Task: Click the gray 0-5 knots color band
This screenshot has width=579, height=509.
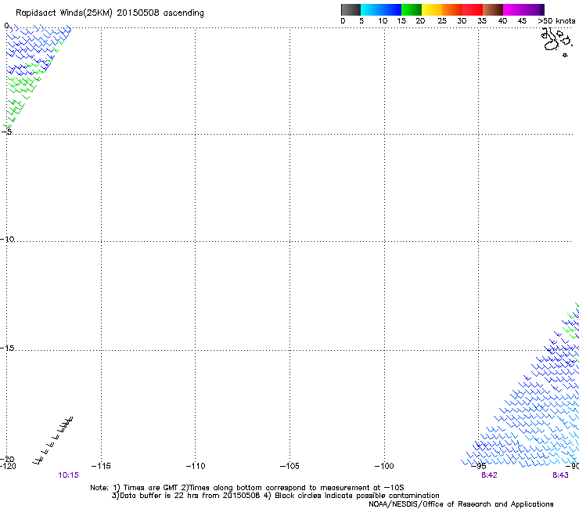Action: 351,9
